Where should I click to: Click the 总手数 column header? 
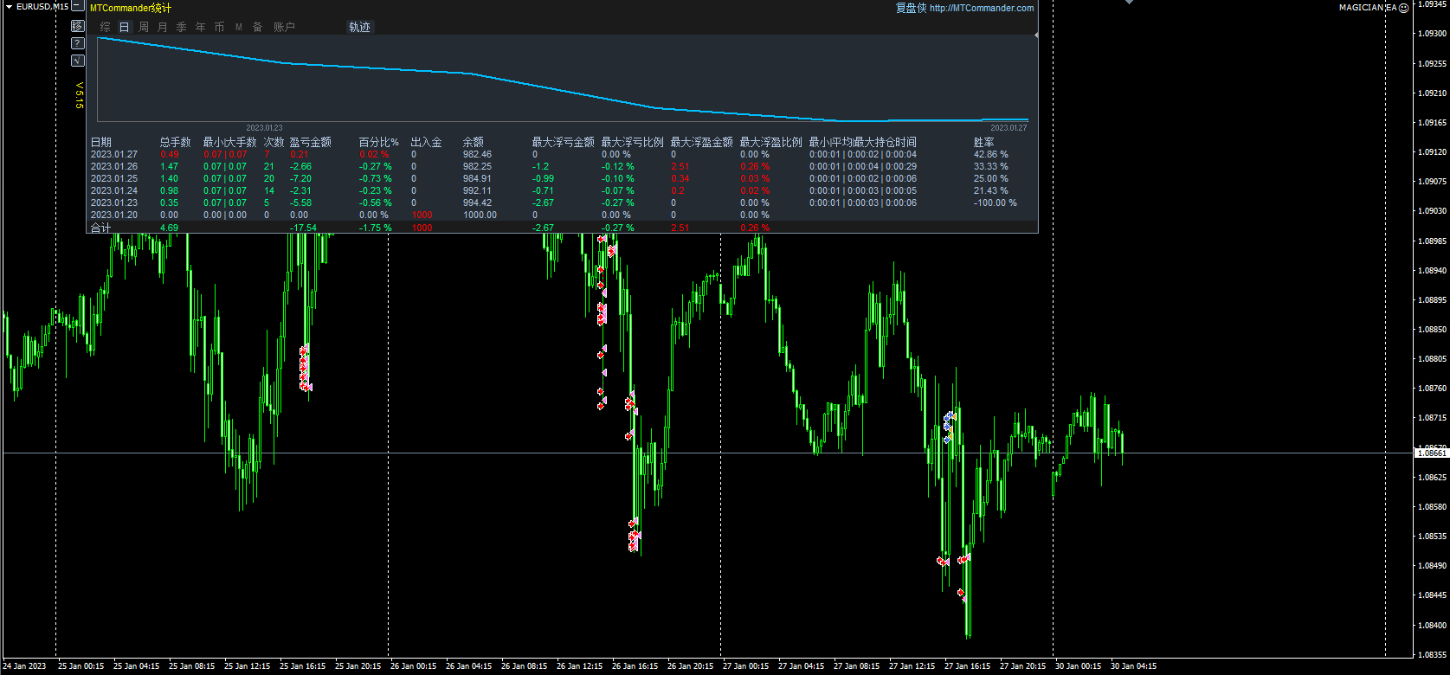(x=176, y=142)
